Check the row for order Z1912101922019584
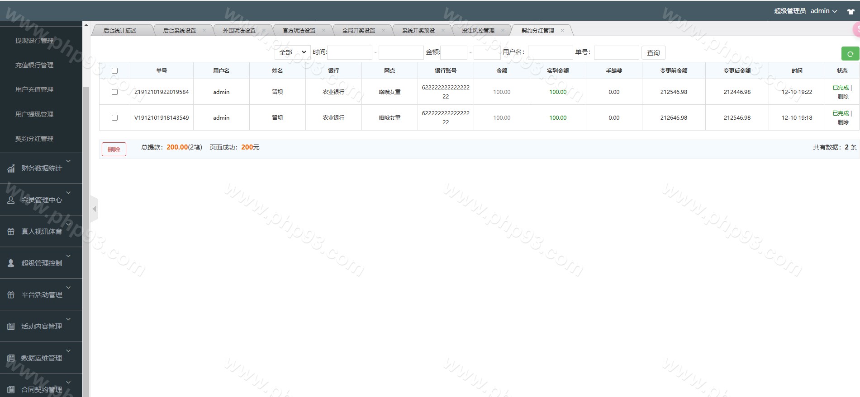860x397 pixels. click(x=114, y=92)
